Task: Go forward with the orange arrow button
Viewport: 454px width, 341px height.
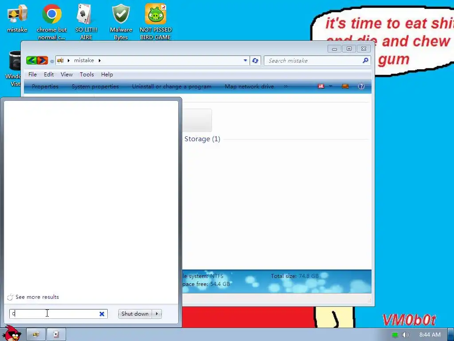Action: (x=43, y=60)
